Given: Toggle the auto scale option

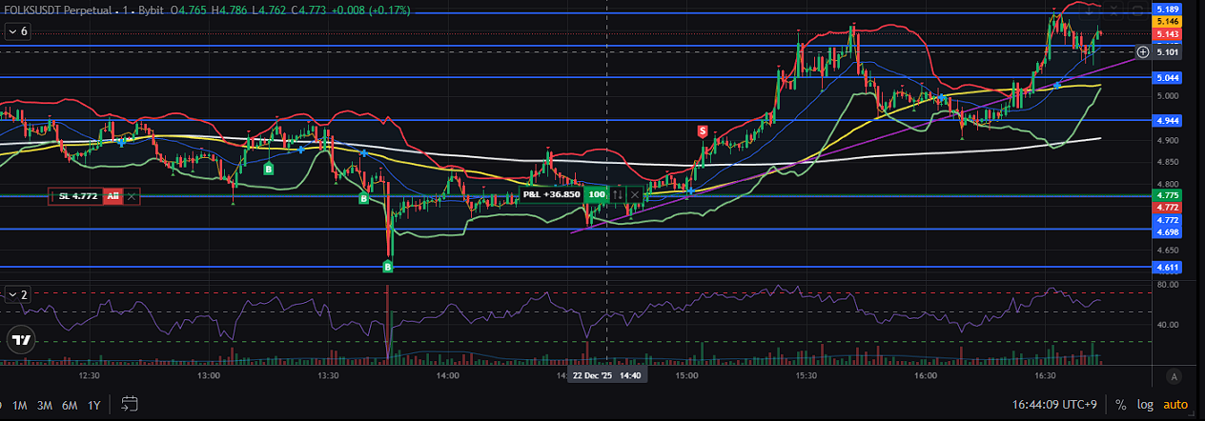Looking at the screenshot, I should (1175, 405).
